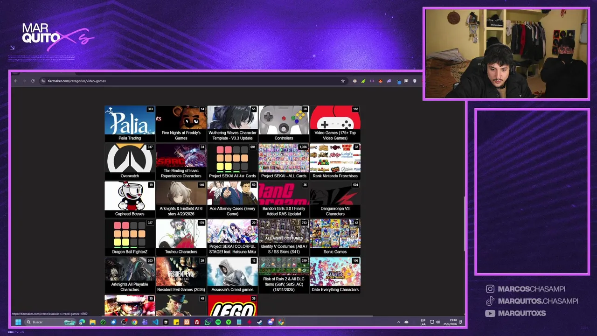The image size is (597, 336).
Task: Open the Sonic Games template
Action: tap(335, 237)
